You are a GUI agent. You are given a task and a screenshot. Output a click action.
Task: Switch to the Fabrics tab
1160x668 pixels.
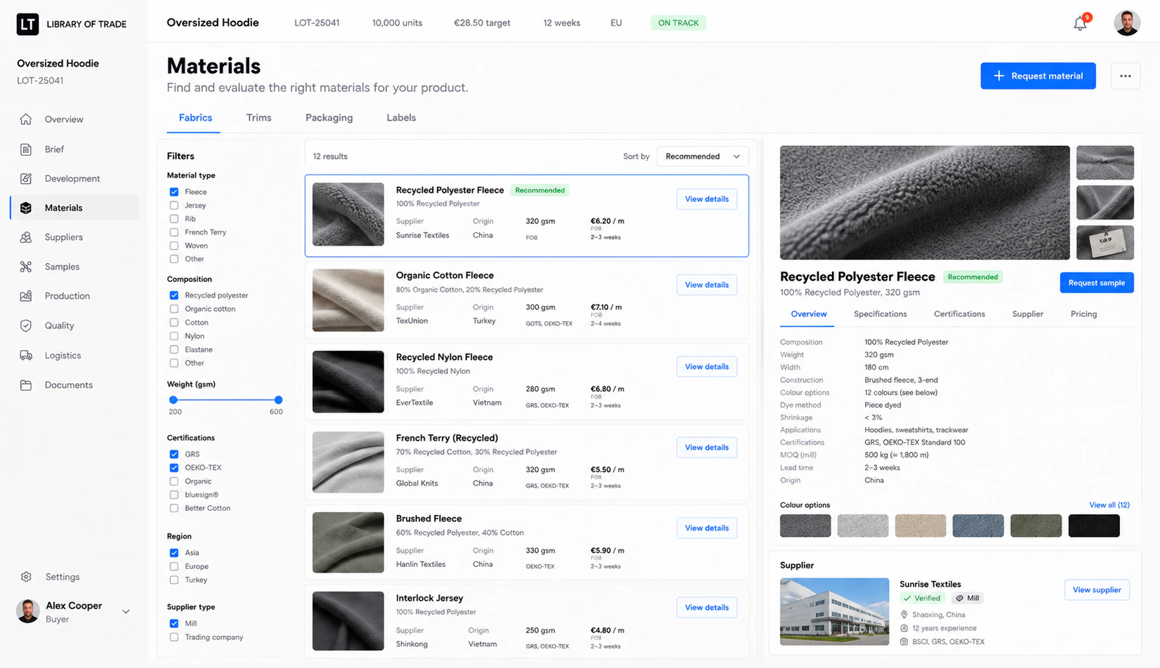tap(195, 118)
